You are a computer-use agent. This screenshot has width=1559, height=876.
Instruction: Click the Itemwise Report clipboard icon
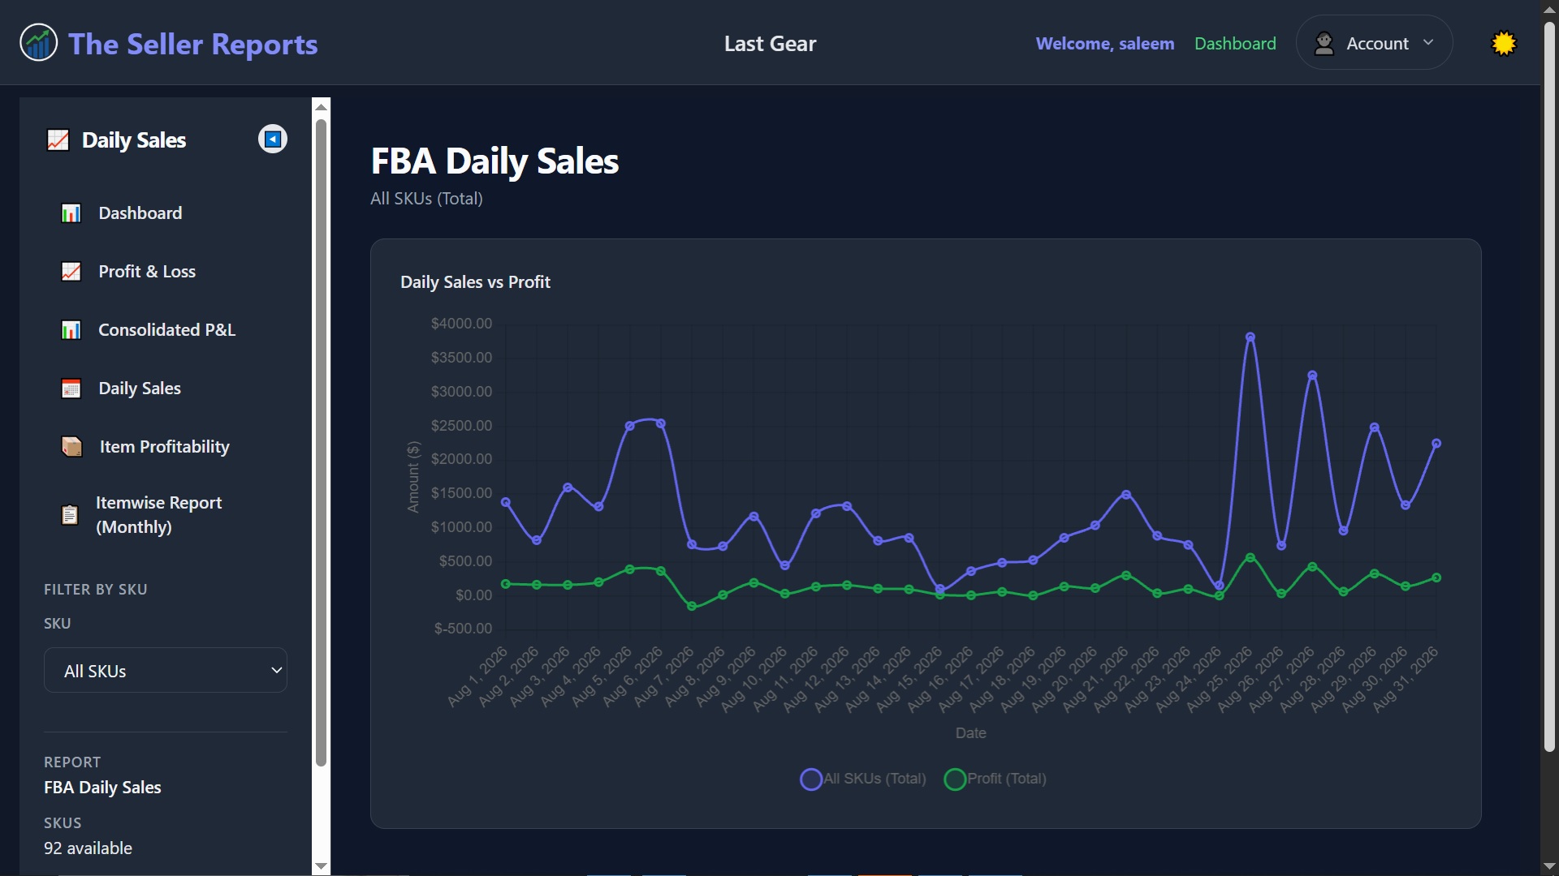(70, 515)
